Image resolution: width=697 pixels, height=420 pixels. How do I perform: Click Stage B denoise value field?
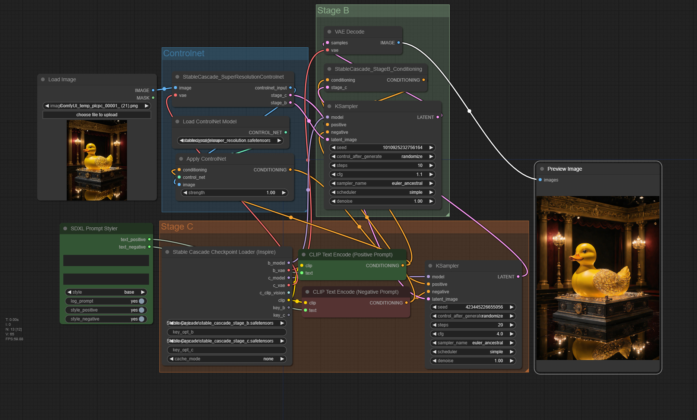pos(382,201)
